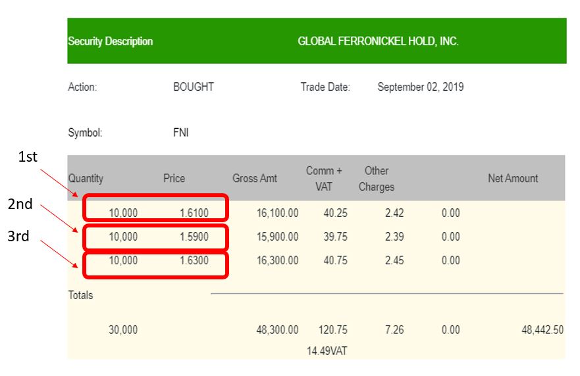Select the price 1.6100

point(194,213)
